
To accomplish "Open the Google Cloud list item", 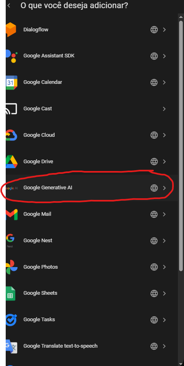I will pyautogui.click(x=92, y=135).
